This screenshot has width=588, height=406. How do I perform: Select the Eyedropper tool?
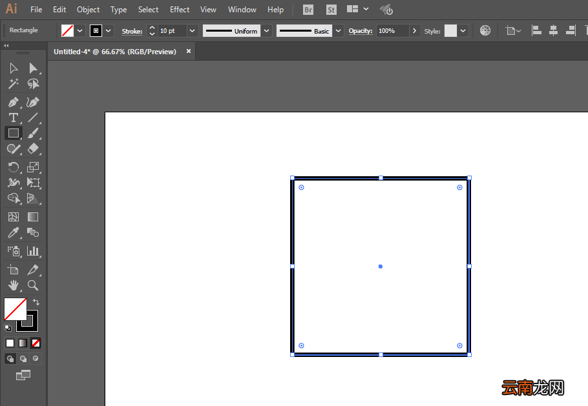point(14,232)
